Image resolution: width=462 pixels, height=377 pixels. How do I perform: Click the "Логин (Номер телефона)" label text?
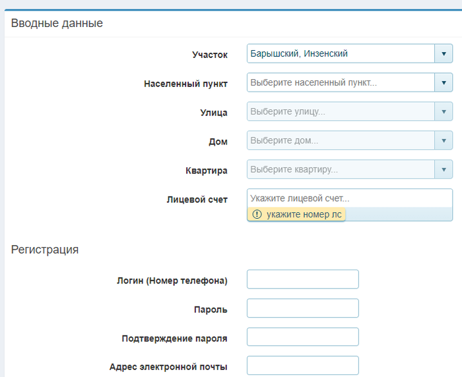tap(172, 281)
